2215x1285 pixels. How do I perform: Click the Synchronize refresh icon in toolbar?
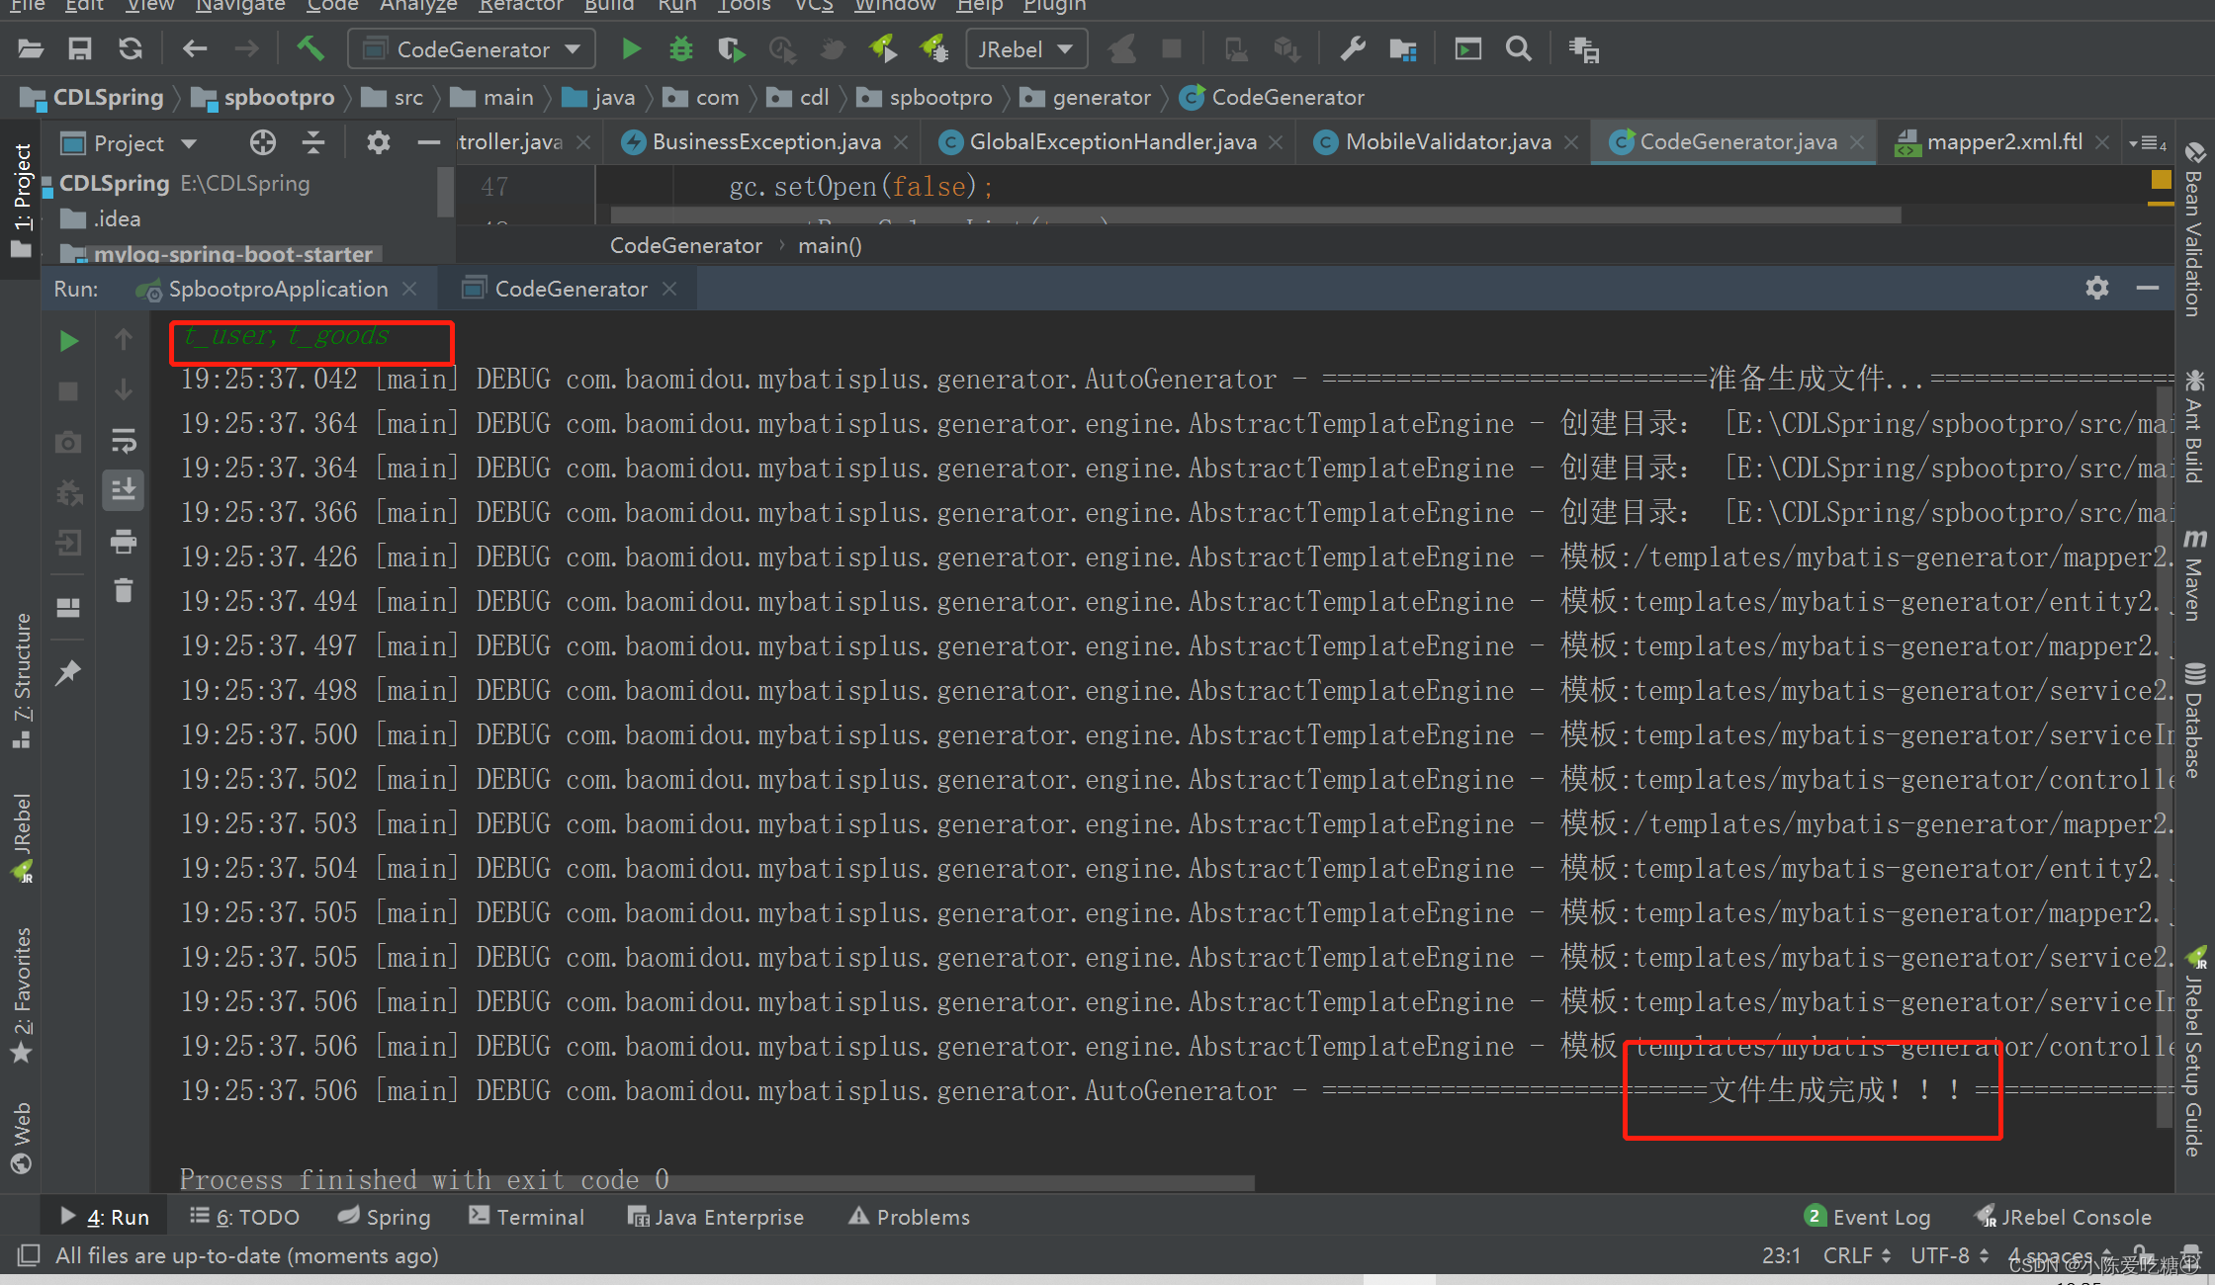[x=131, y=48]
